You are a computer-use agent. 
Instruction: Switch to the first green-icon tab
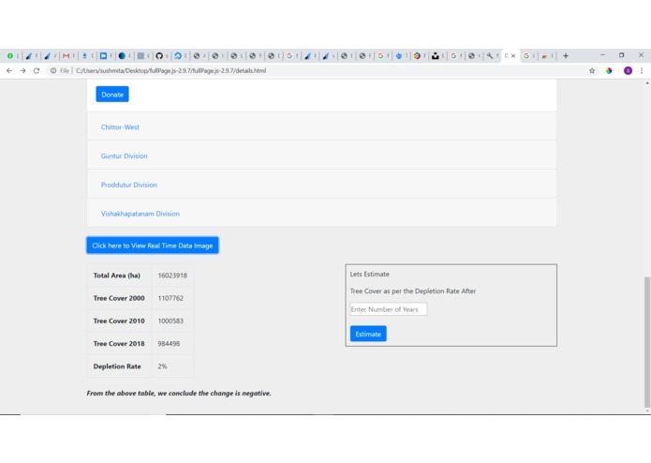[10, 55]
